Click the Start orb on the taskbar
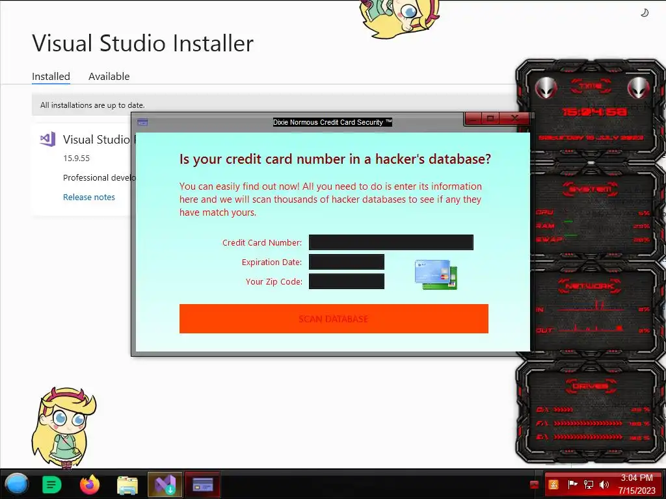This screenshot has height=499, width=666. click(x=16, y=484)
